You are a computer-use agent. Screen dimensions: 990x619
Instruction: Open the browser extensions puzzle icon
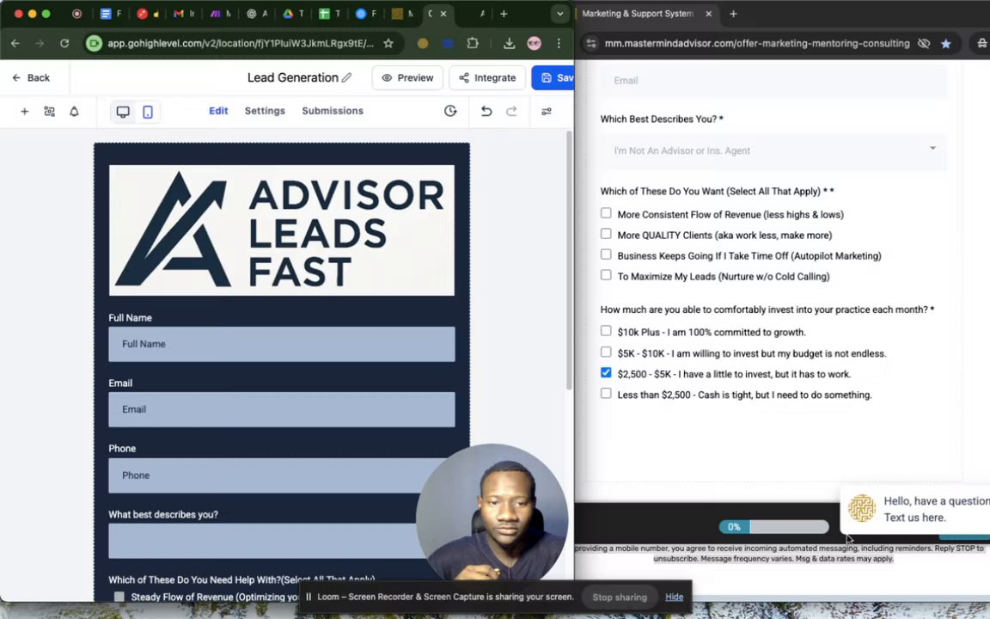(x=473, y=43)
